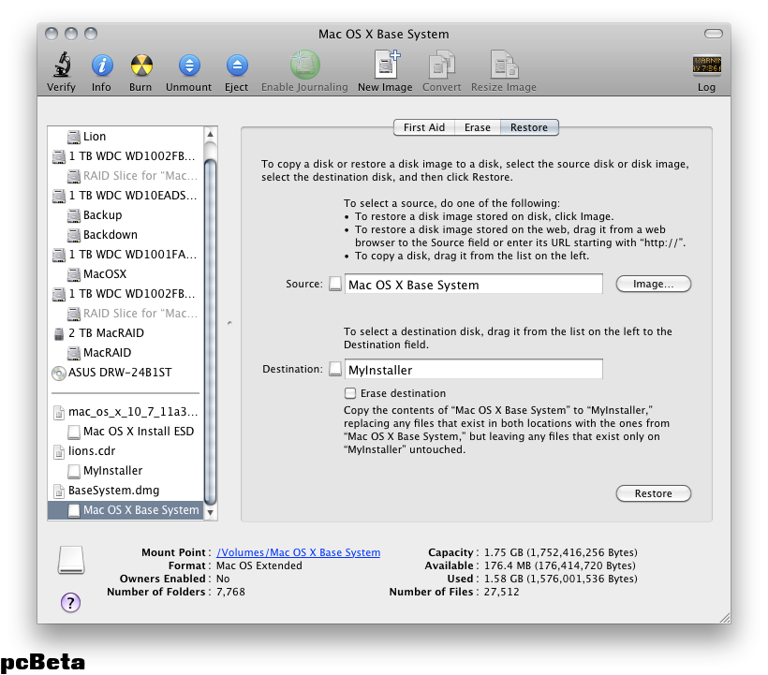768x675 pixels.
Task: Click the source disk icon beside Source field
Action: (x=335, y=284)
